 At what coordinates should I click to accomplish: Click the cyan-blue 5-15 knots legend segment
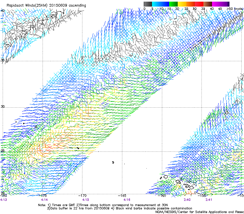point(161,4)
